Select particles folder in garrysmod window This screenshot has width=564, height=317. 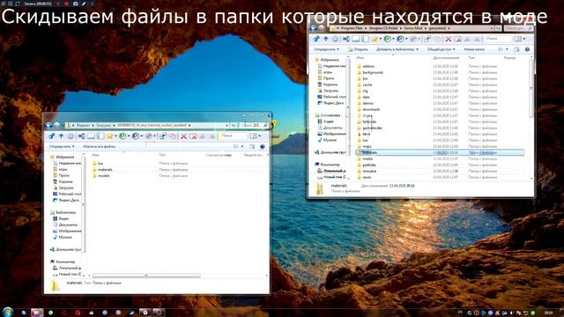[x=367, y=165]
